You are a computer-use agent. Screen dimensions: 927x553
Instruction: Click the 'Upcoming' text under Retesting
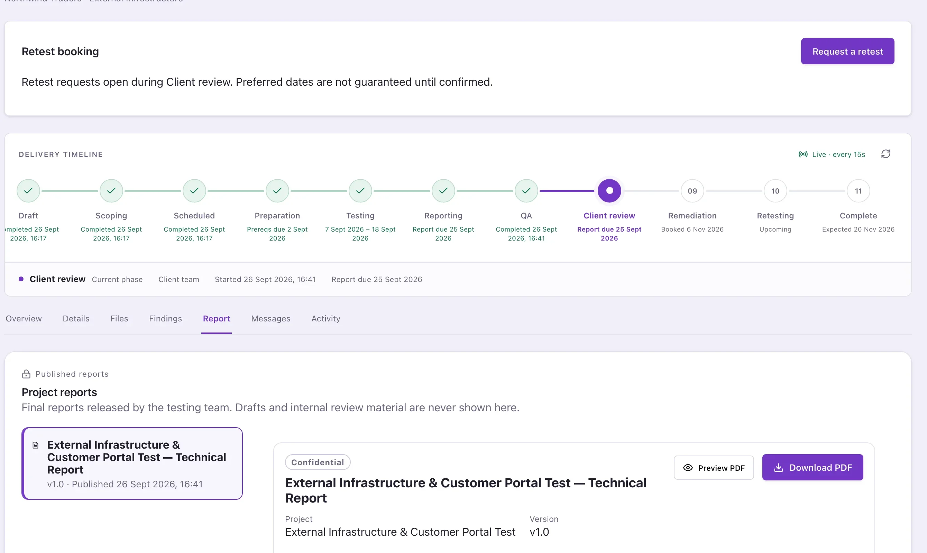775,229
